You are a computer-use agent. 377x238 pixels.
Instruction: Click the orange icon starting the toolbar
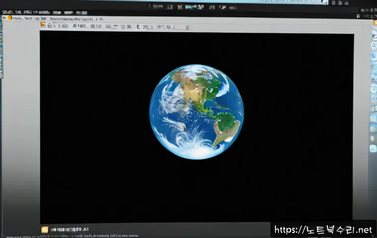tap(43, 25)
